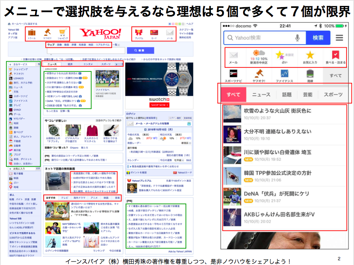Switch to the 海外ドラマ video tab
The image size is (354, 265).
click(79, 198)
